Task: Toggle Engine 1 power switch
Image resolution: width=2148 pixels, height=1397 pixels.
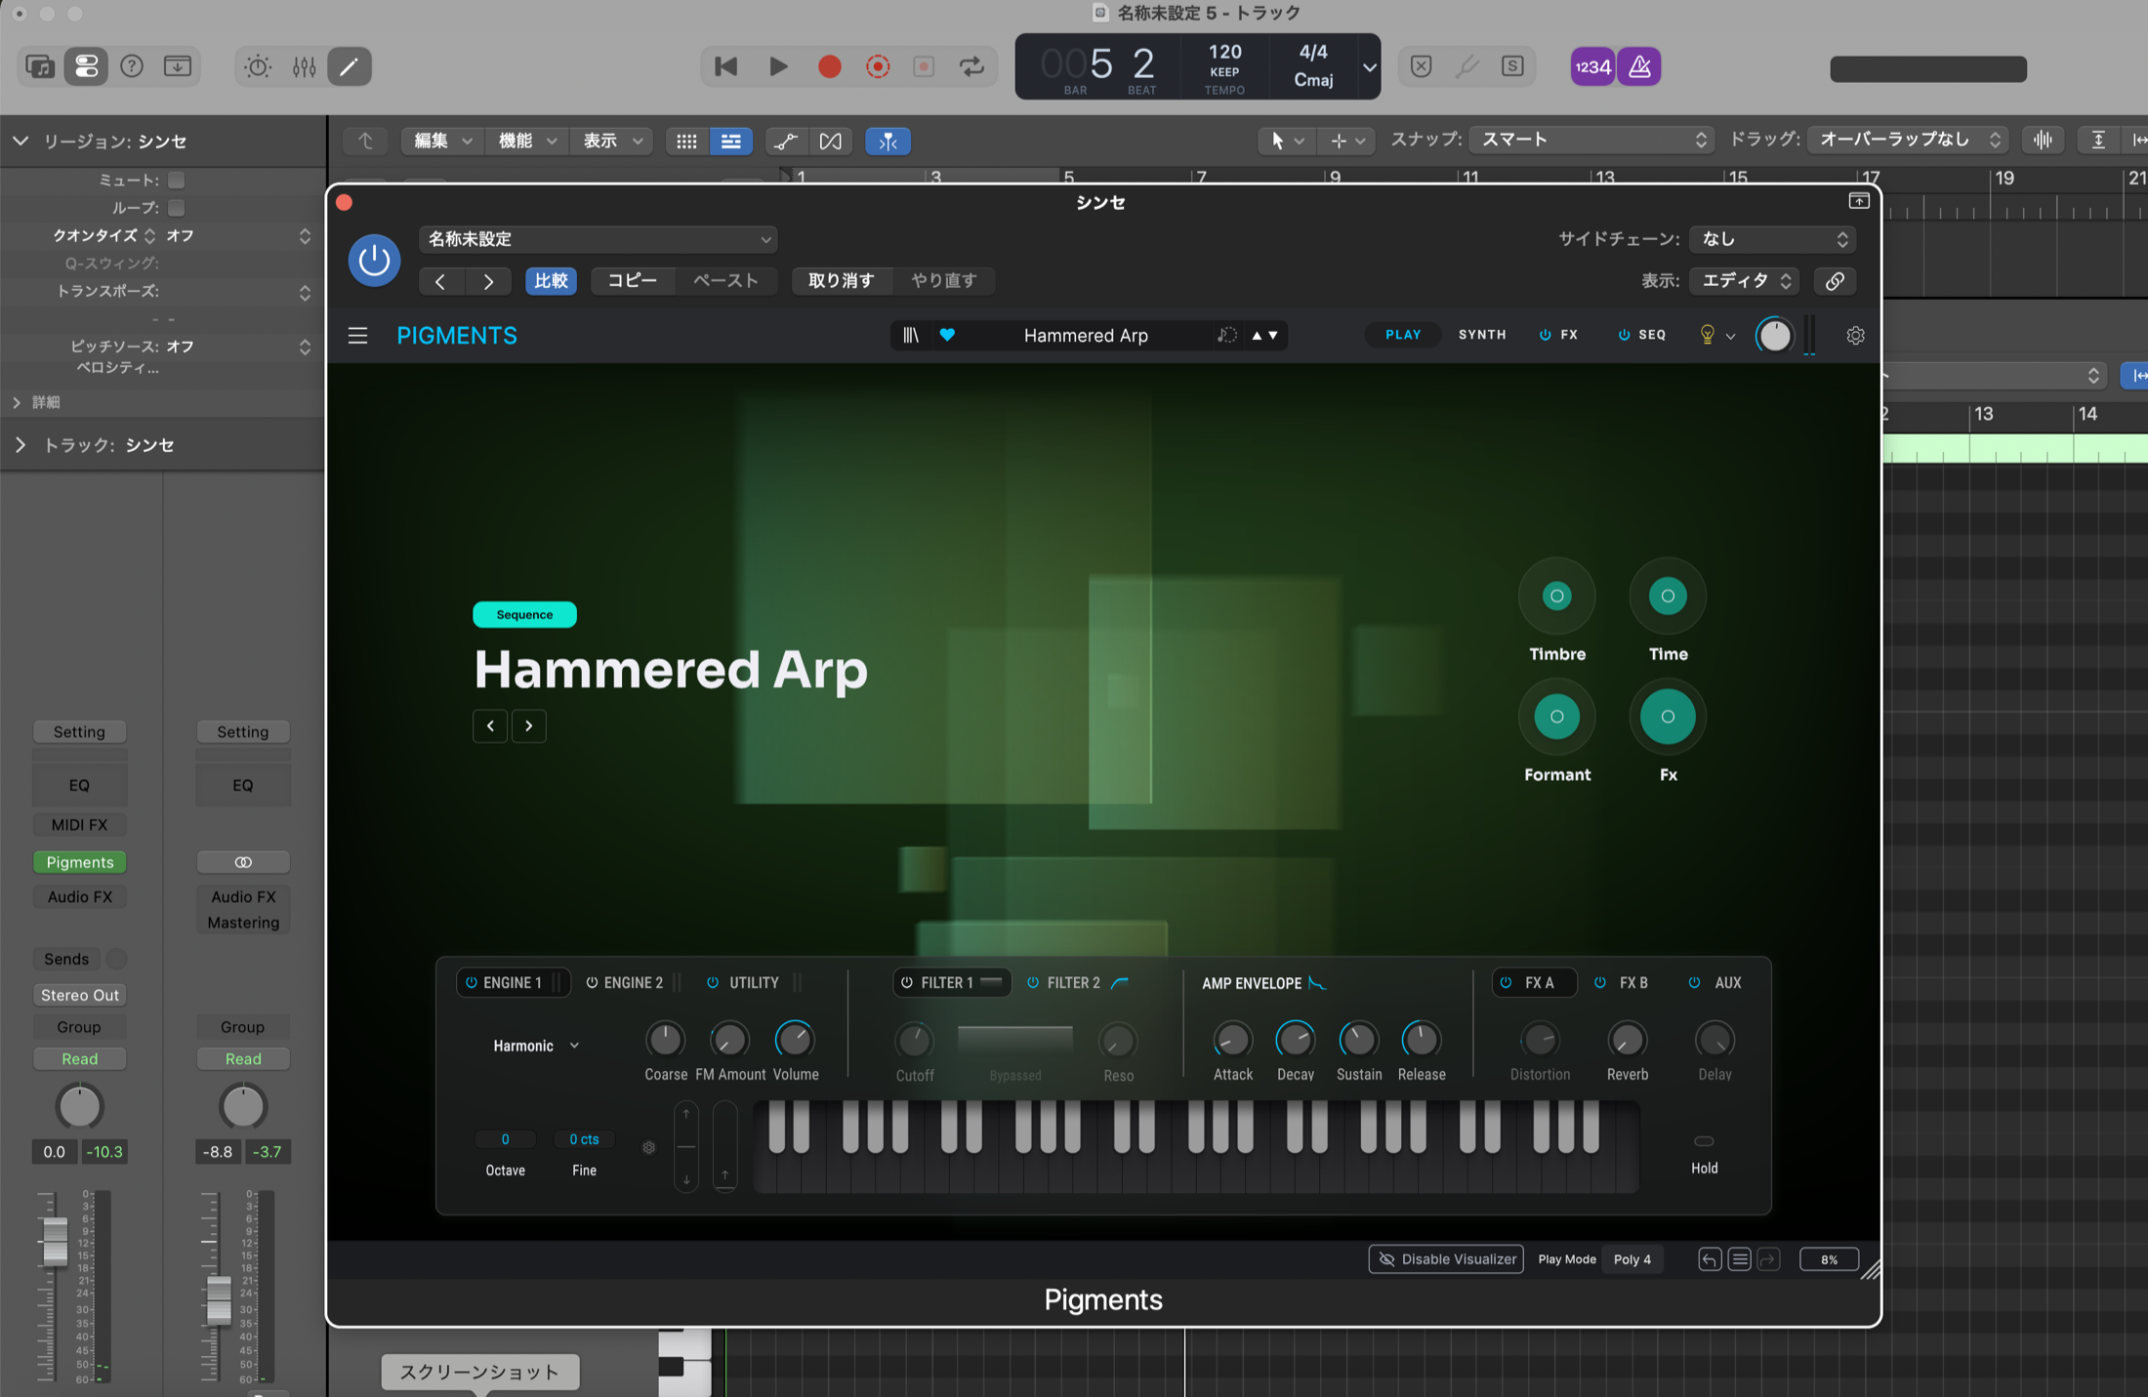Action: [472, 983]
